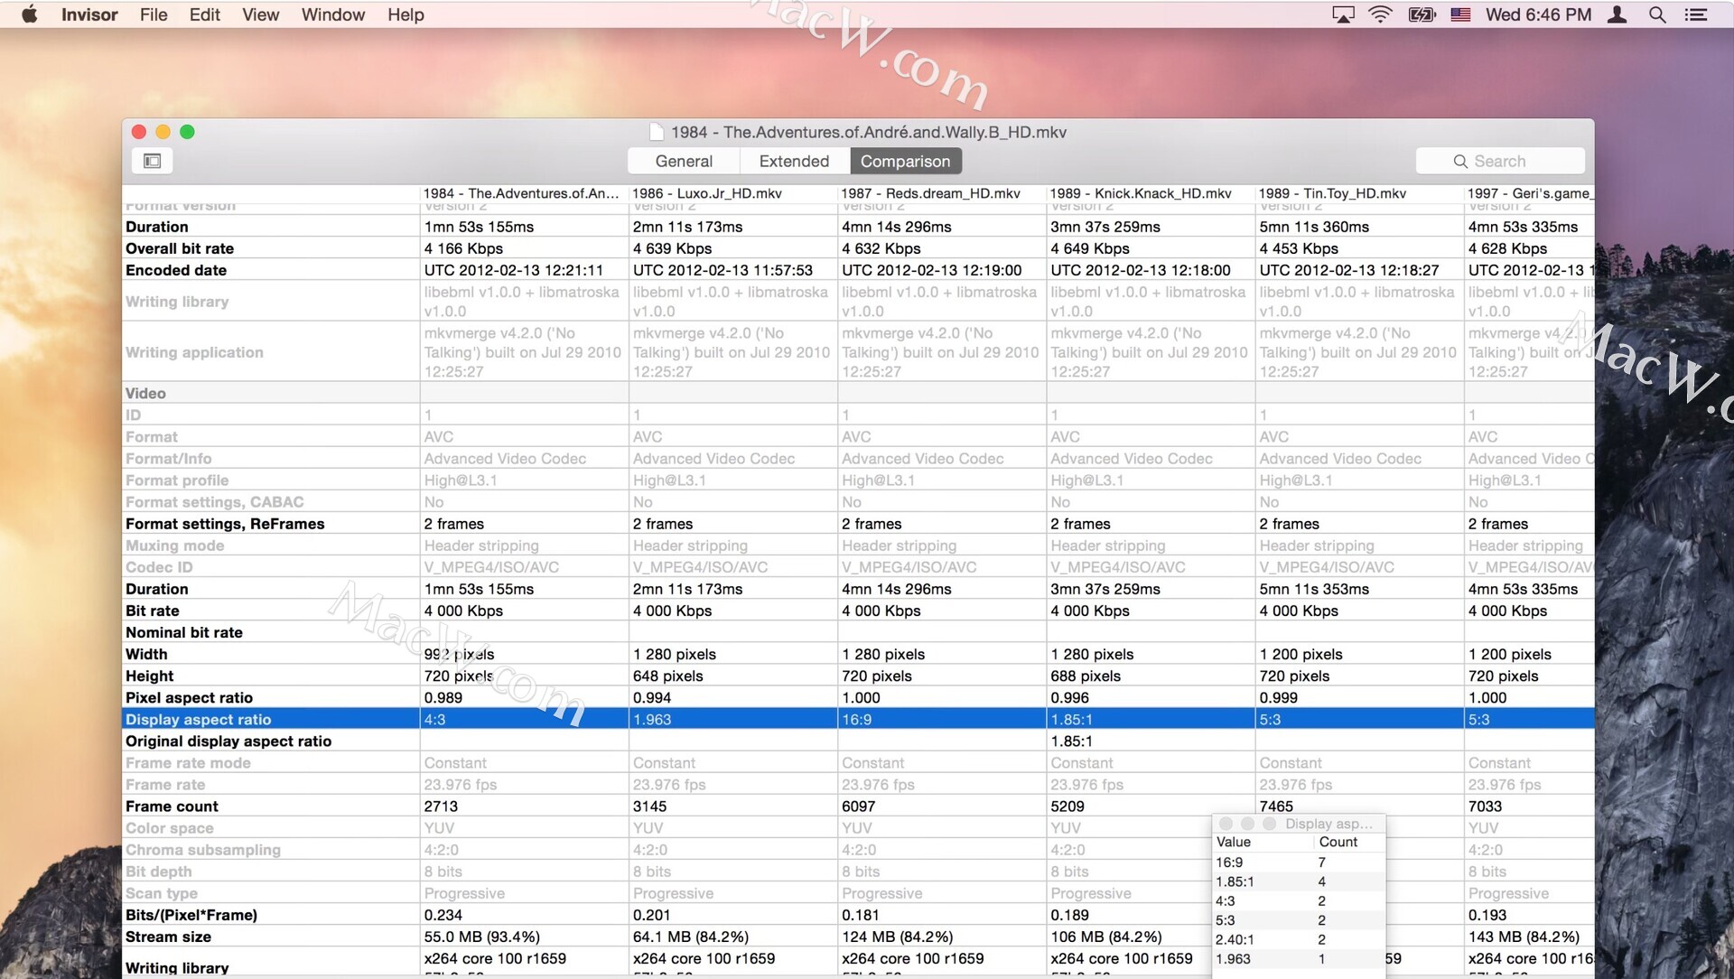This screenshot has width=1734, height=979.
Task: Select the Format settings, ReFrames row label
Action: click(225, 524)
